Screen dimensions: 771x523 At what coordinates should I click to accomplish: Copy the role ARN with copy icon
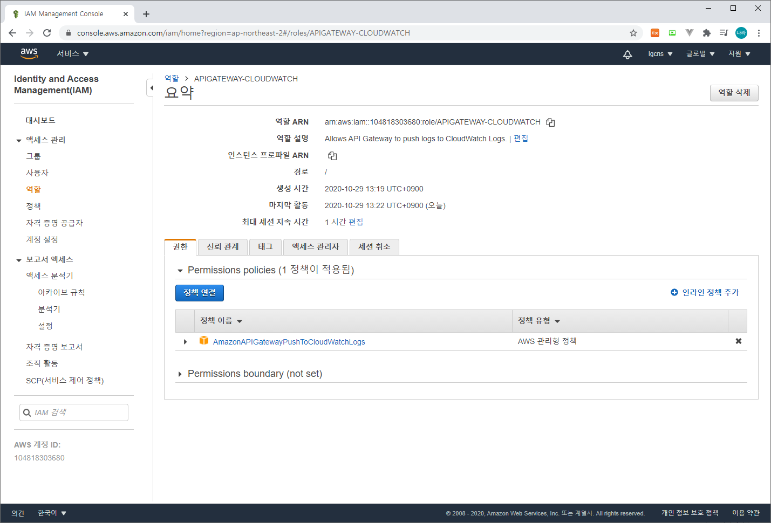pos(550,122)
